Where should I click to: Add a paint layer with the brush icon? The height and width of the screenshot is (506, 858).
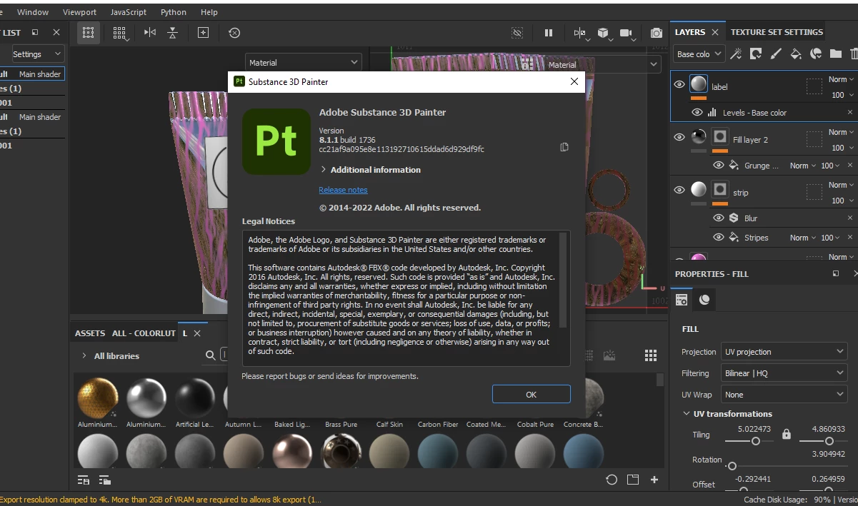[x=776, y=54]
